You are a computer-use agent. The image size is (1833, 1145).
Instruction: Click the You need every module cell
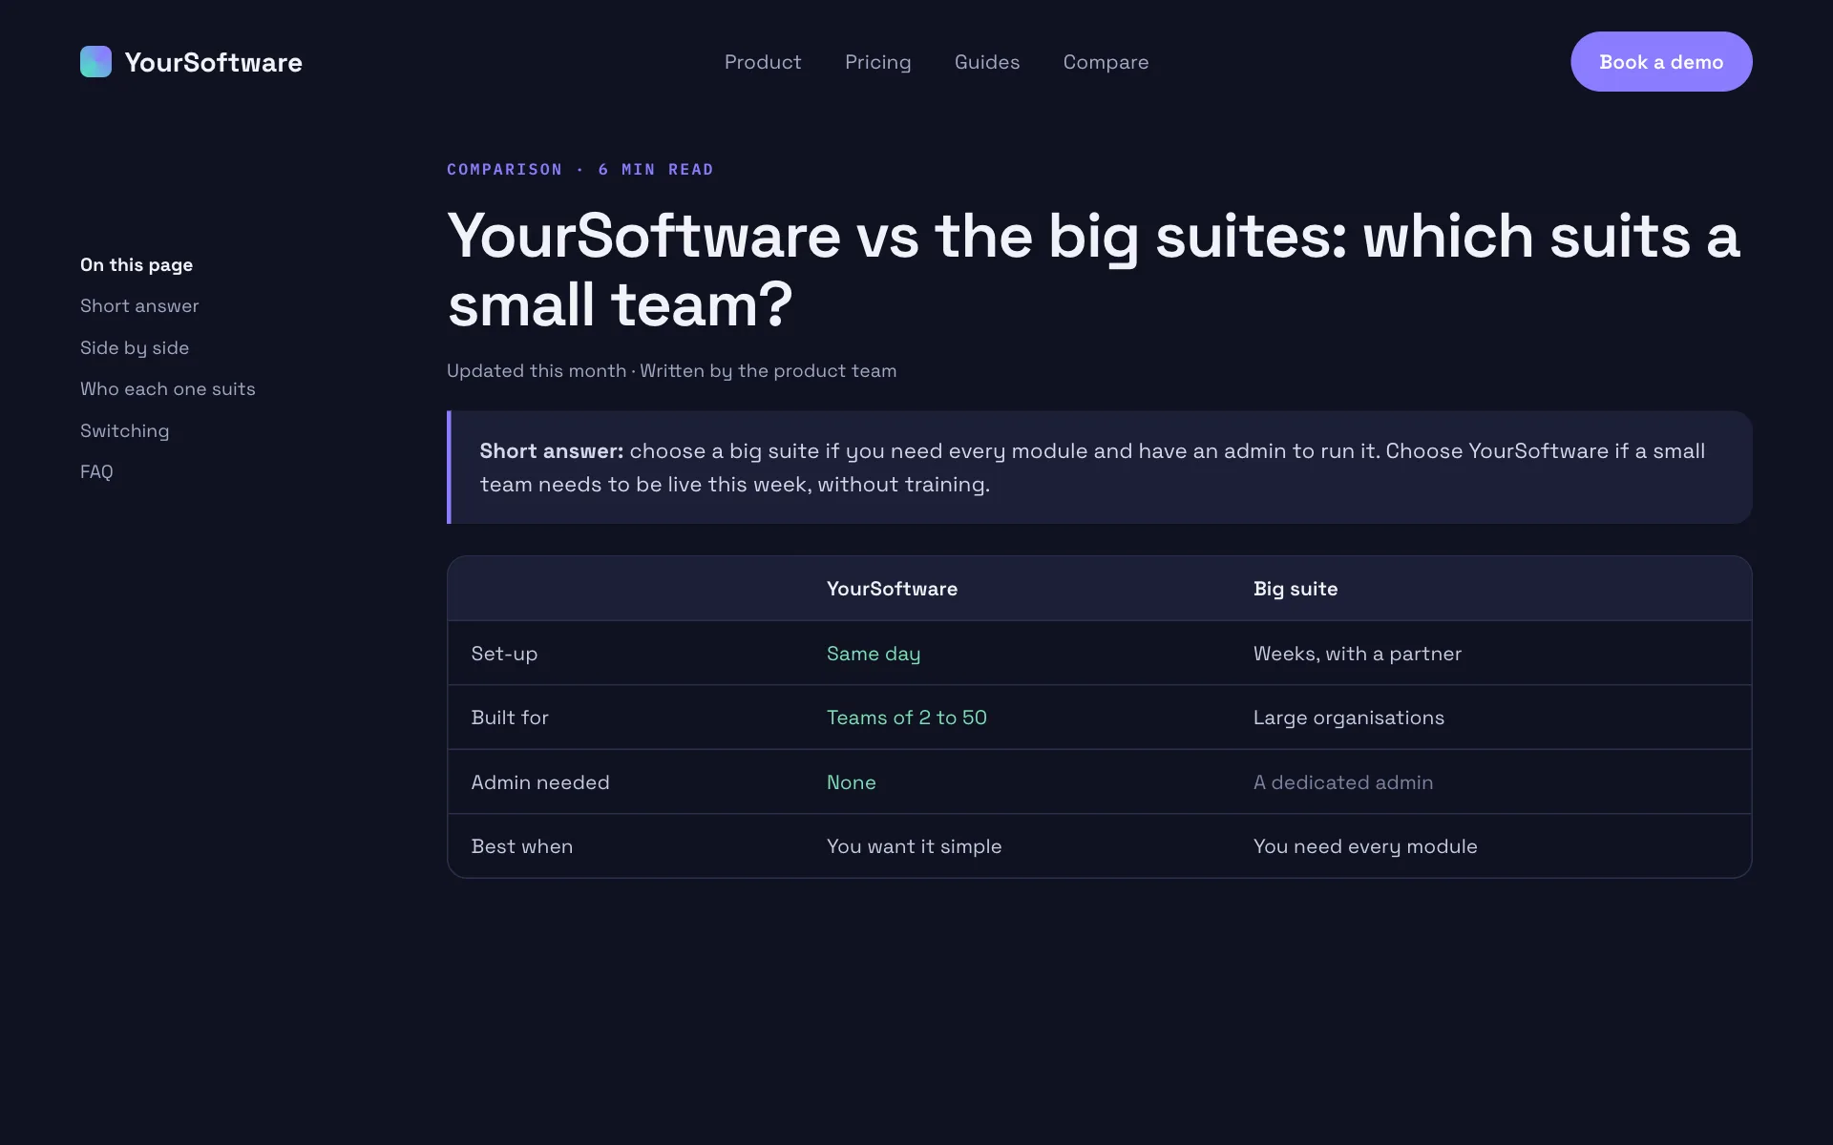(1365, 846)
